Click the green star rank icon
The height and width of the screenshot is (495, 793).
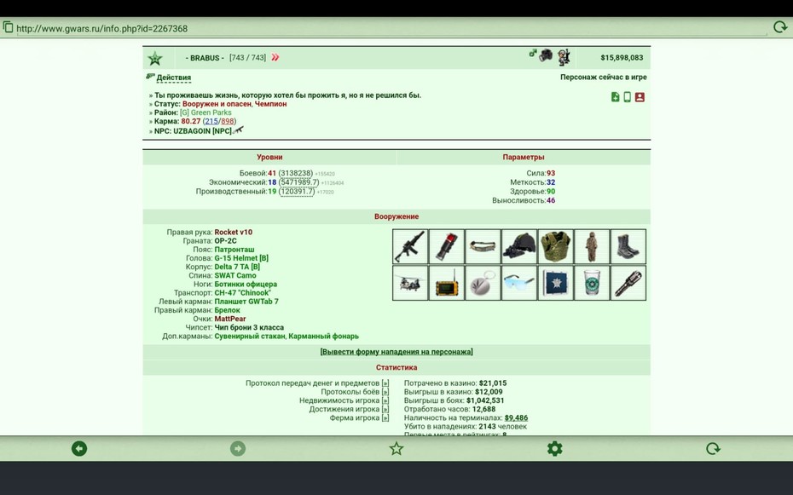(155, 59)
